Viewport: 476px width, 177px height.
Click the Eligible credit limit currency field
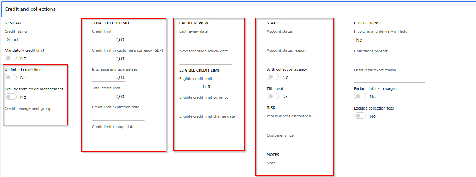click(x=196, y=106)
